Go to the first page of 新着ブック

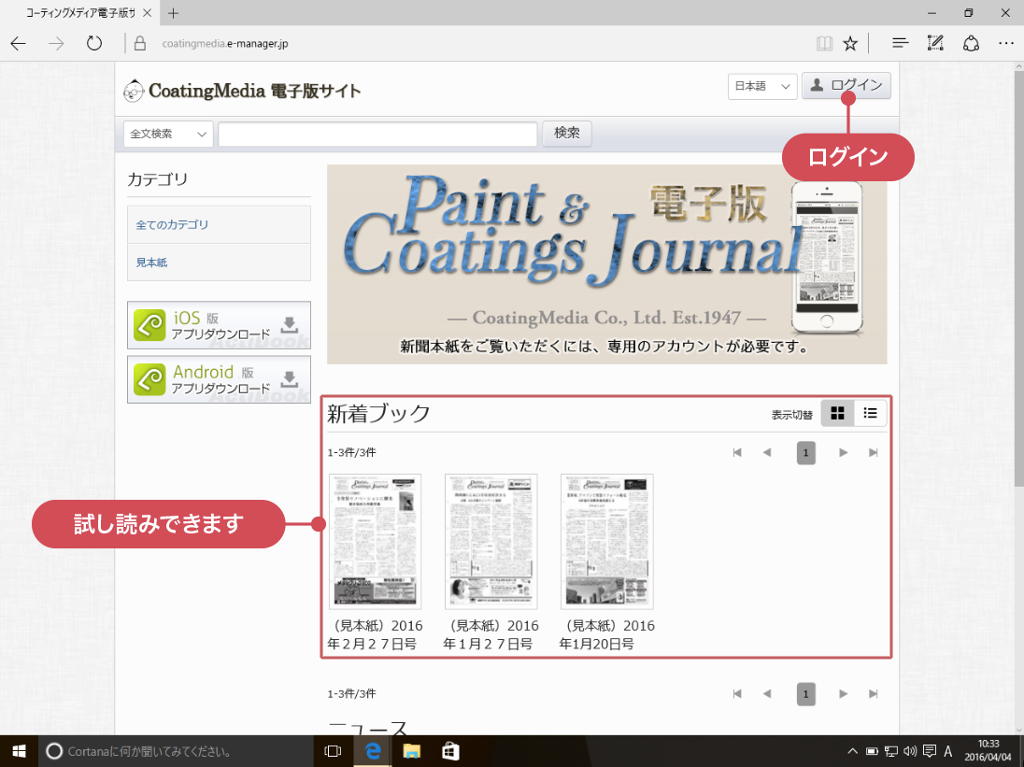click(737, 453)
